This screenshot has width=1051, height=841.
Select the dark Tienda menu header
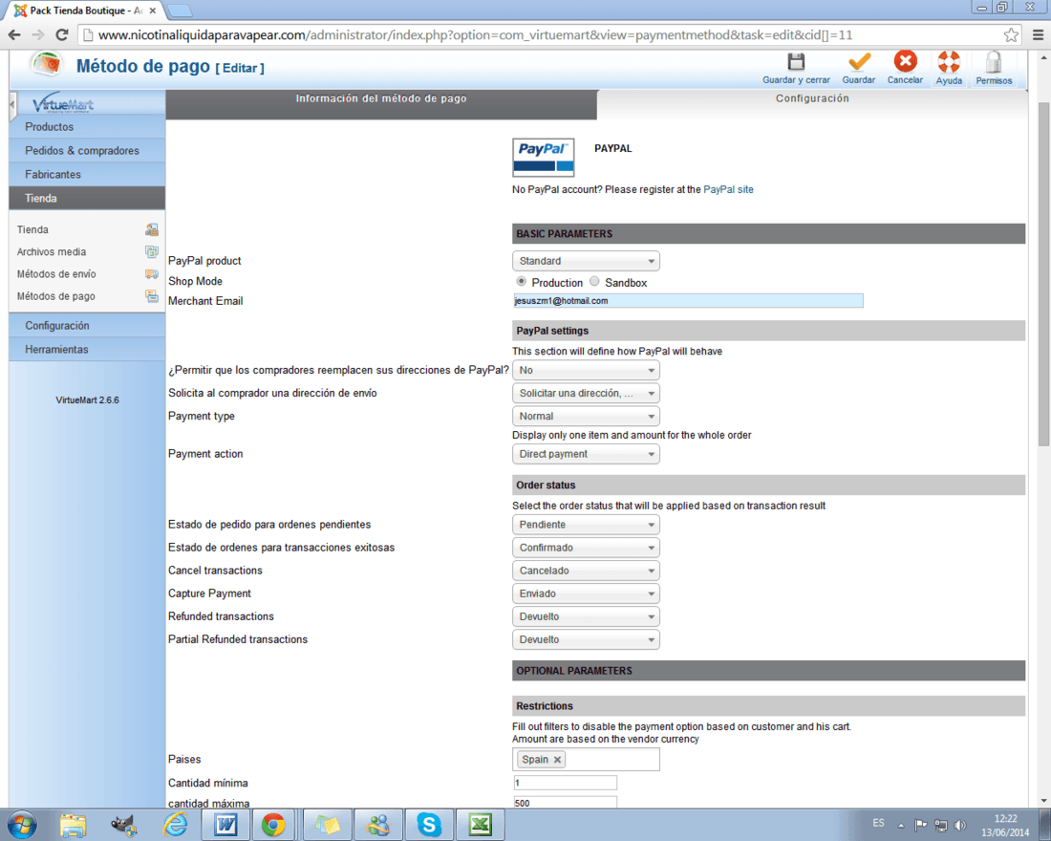click(x=87, y=198)
